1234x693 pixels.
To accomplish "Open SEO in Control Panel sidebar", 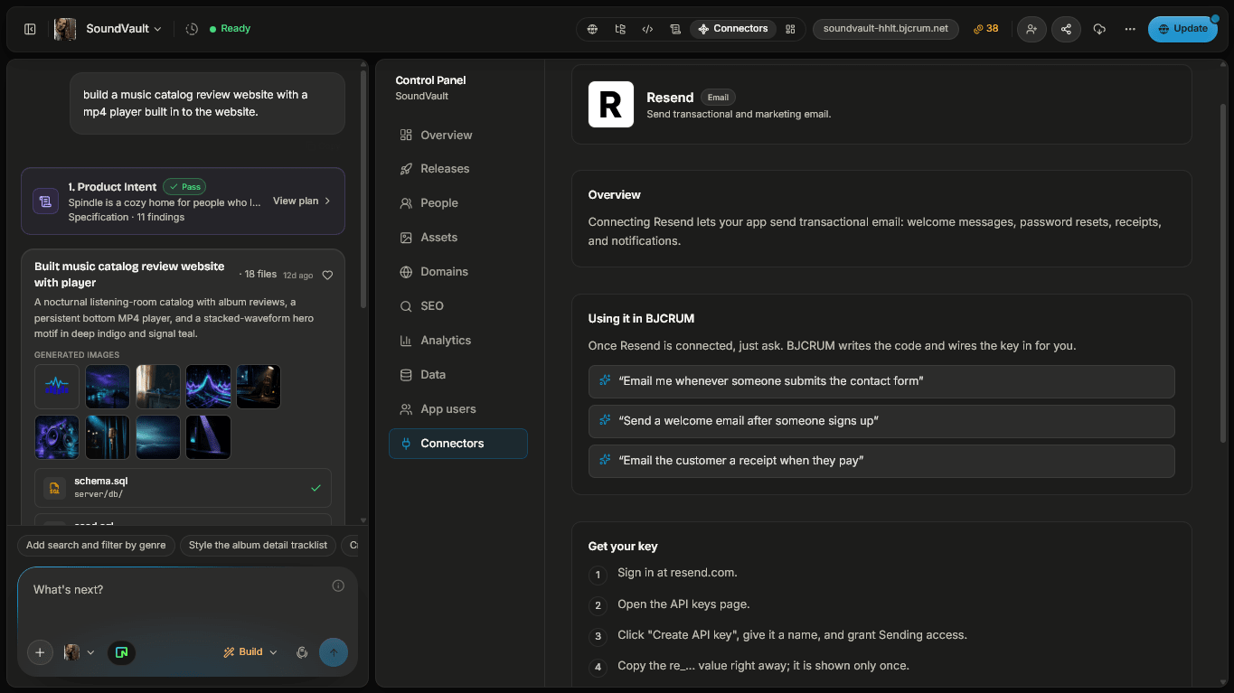I will coord(457,306).
